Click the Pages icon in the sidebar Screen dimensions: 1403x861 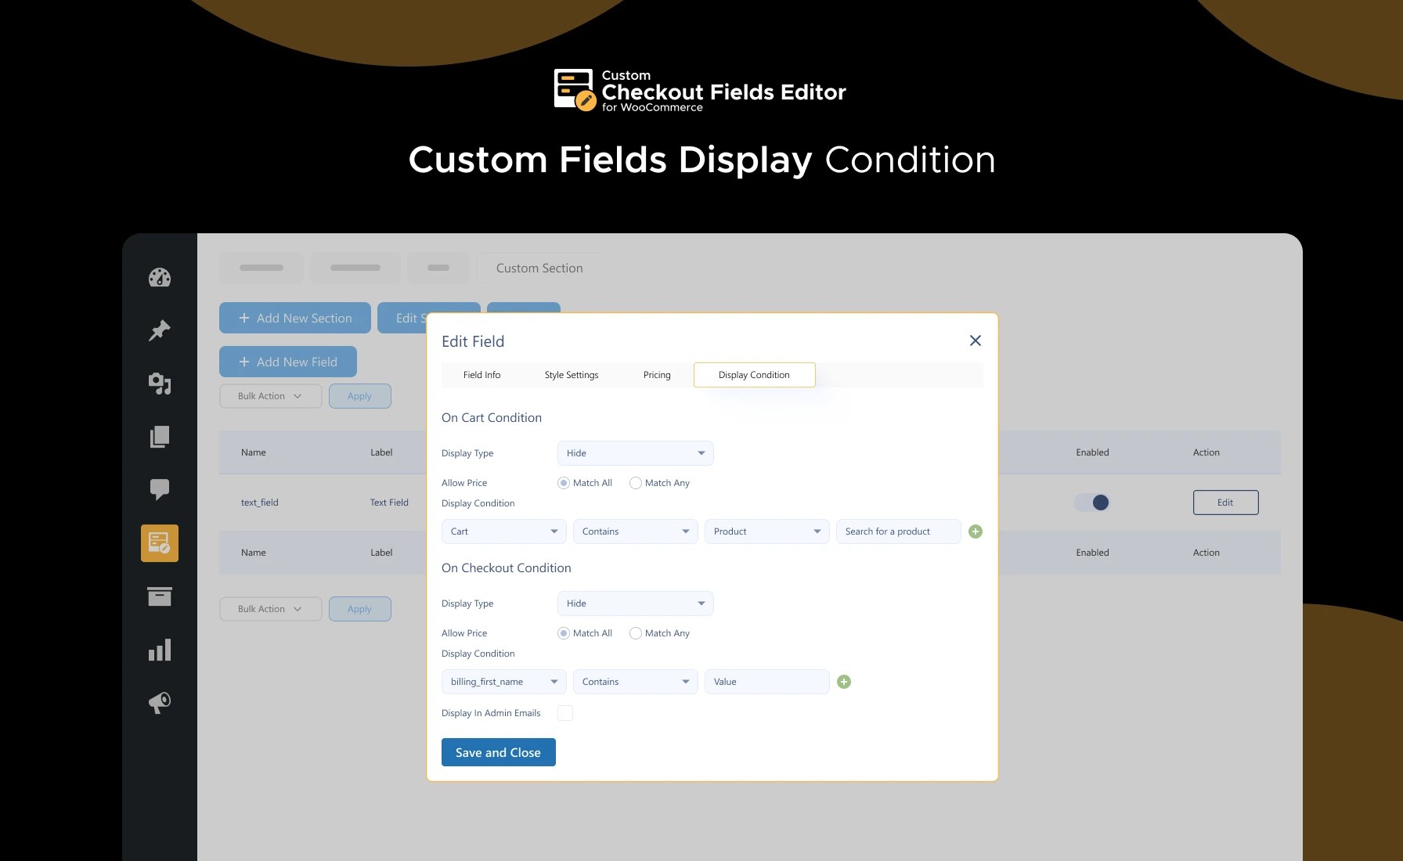pos(160,436)
